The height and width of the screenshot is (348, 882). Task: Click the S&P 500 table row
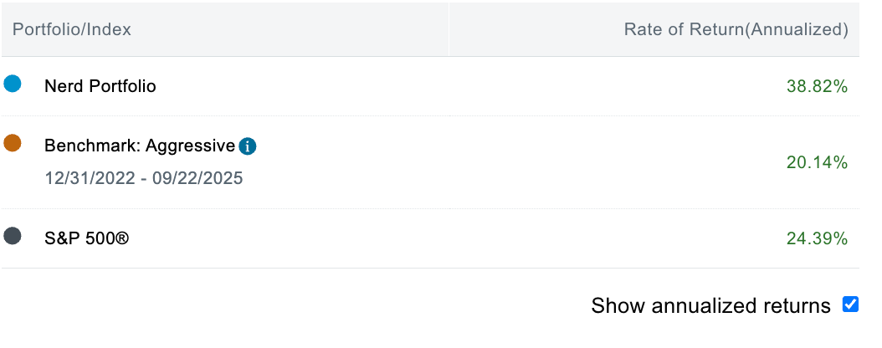tap(430, 238)
